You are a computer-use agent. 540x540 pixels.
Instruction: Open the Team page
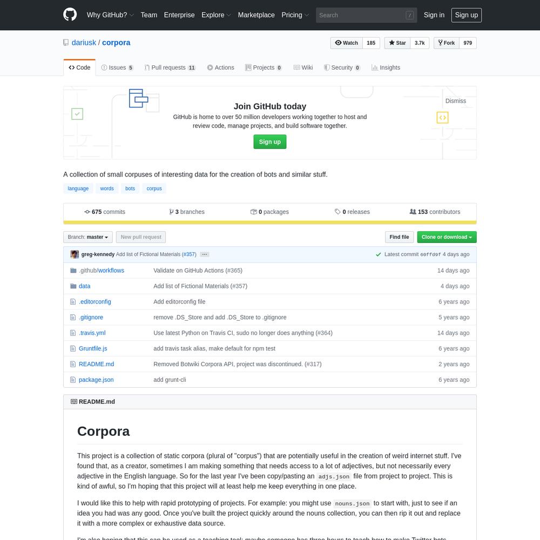click(x=149, y=15)
